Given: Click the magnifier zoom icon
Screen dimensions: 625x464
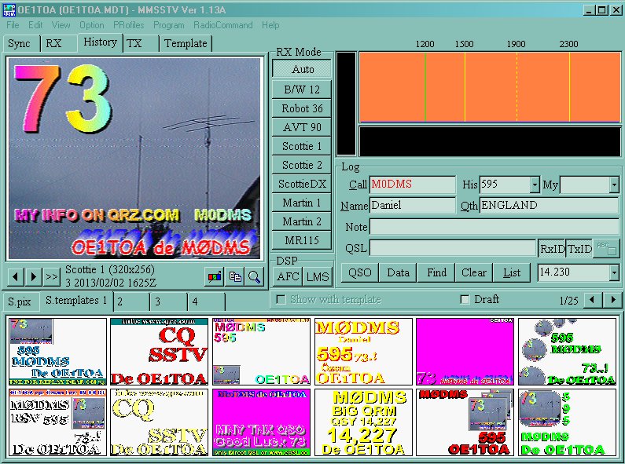Looking at the screenshot, I should point(254,276).
